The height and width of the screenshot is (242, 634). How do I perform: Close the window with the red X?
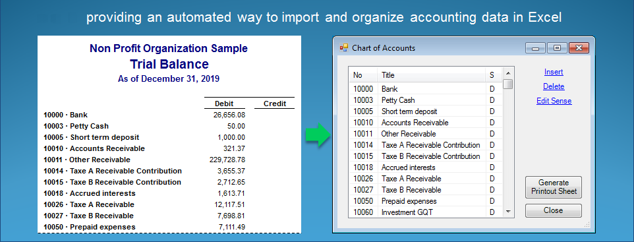click(579, 48)
